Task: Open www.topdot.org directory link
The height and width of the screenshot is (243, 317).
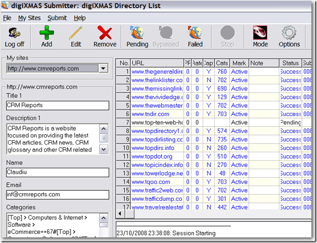Action: pos(152,157)
